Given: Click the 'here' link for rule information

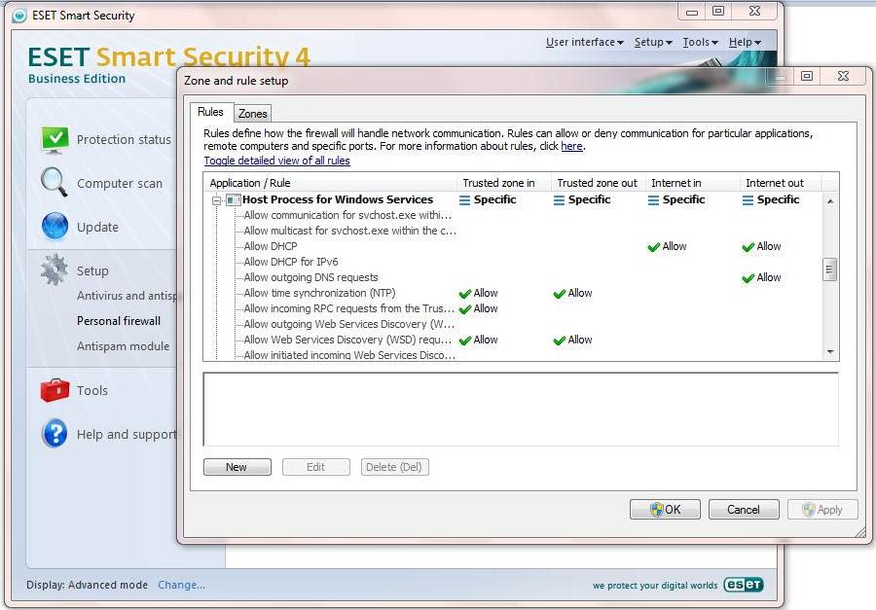Looking at the screenshot, I should point(571,146).
